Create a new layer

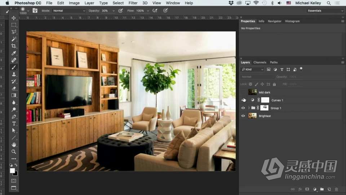tap(329, 189)
